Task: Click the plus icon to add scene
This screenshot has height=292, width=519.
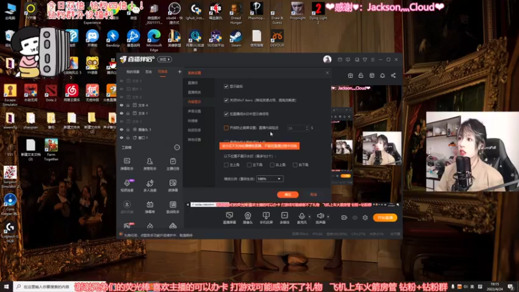Action: 180,71
